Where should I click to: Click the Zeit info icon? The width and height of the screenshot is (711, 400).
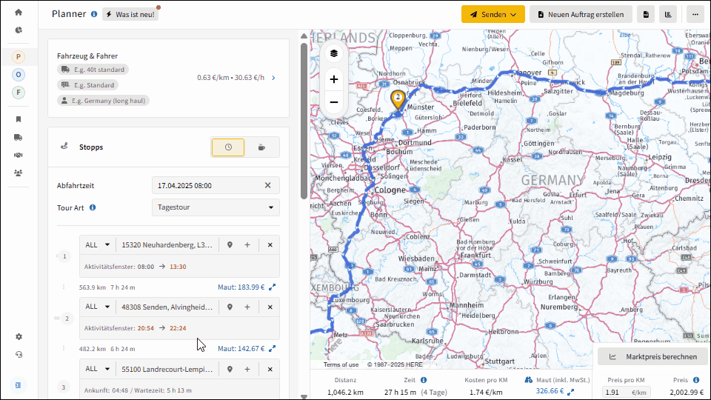click(x=424, y=380)
